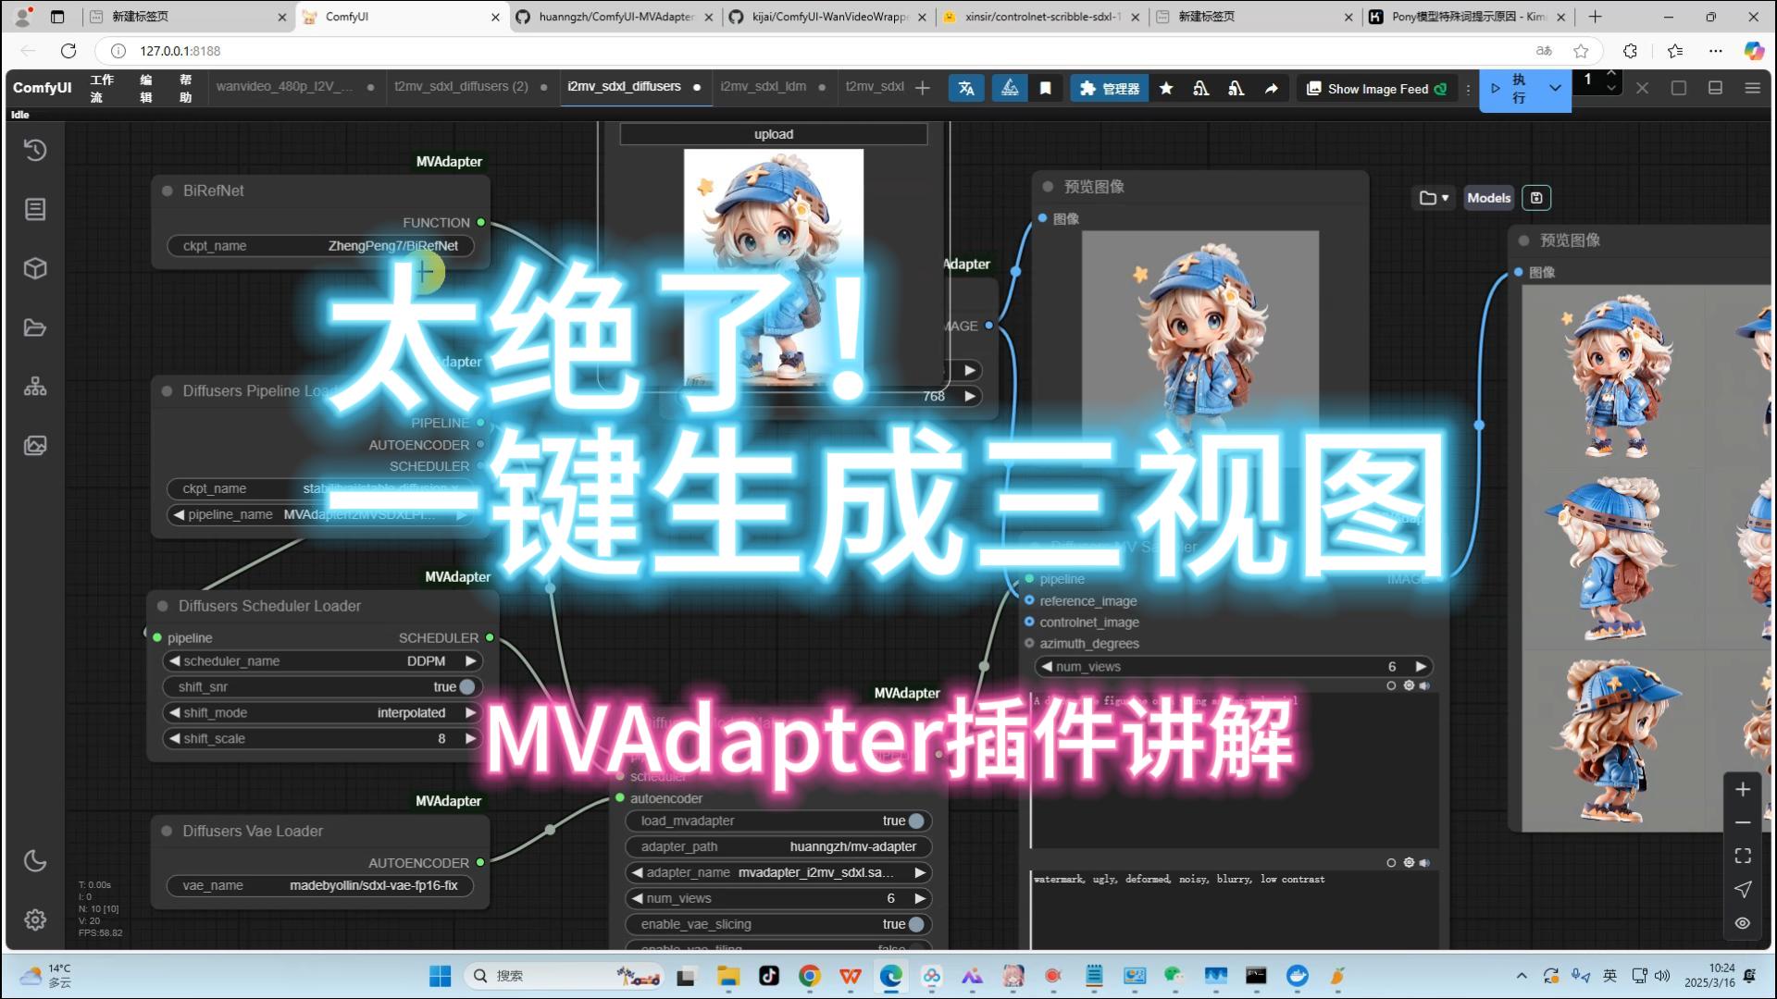Image resolution: width=1777 pixels, height=999 pixels.
Task: Toggle load_mvadapter true switch
Action: pyautogui.click(x=916, y=821)
